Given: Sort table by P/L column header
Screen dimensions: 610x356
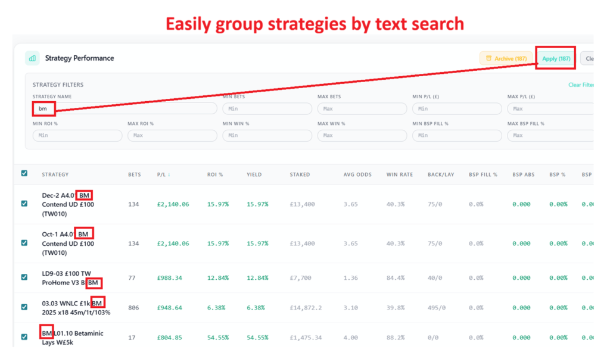Looking at the screenshot, I should click(x=163, y=174).
